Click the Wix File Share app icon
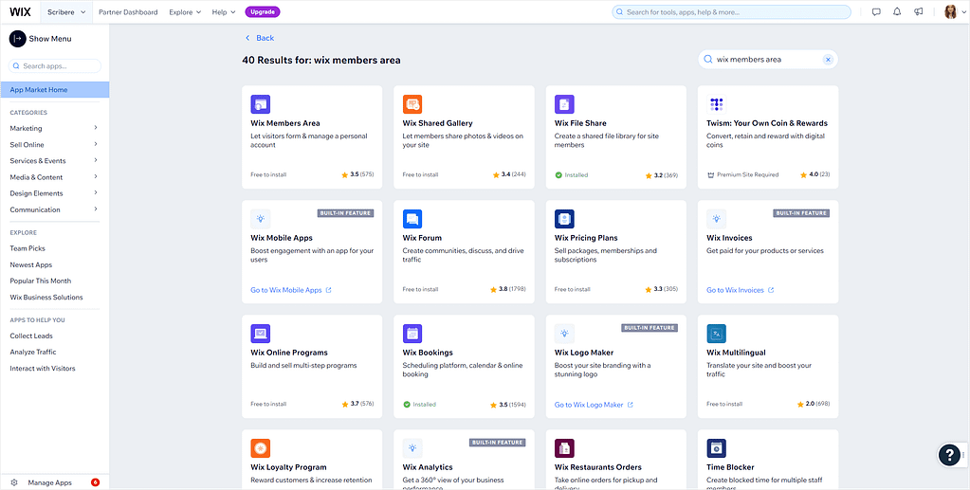Viewport: 970px width, 490px height. 564,104
